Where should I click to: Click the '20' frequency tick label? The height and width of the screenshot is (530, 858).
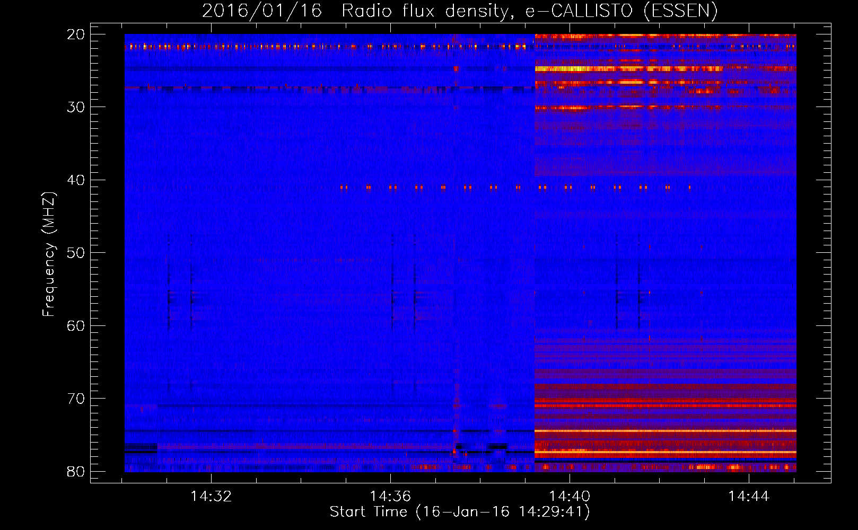coord(76,34)
